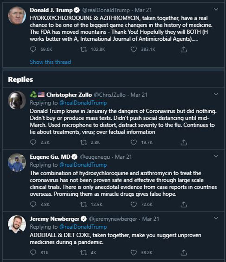Image resolution: width=226 pixels, height=262 pixels.
Task: Open the chevron menu on Trump's tweet
Action: click(216, 10)
